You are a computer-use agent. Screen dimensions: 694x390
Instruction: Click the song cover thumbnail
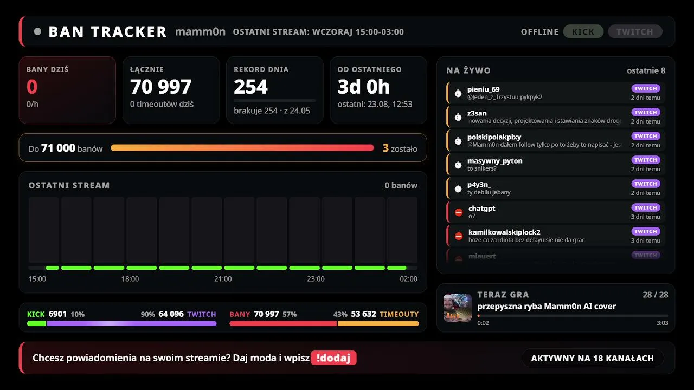(x=458, y=308)
